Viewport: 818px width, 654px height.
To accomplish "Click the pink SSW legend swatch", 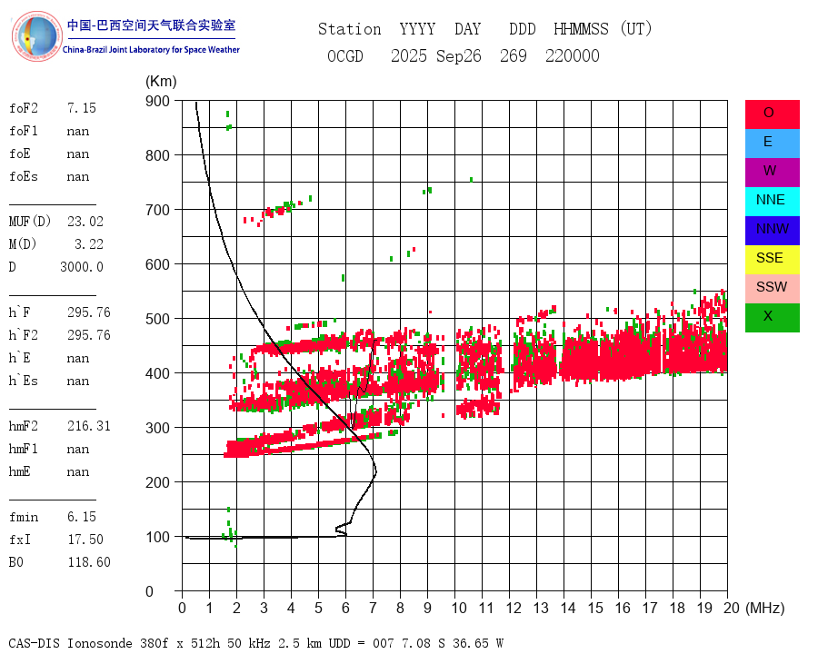I will click(x=772, y=289).
